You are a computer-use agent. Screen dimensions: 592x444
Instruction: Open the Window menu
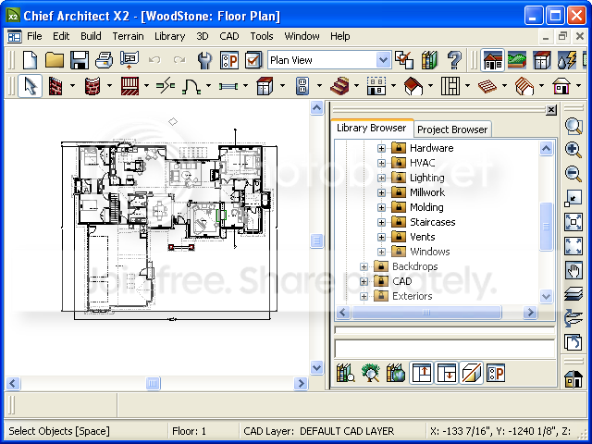click(302, 36)
